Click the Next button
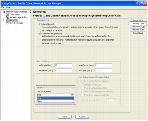148x121 pixels. (65, 117)
